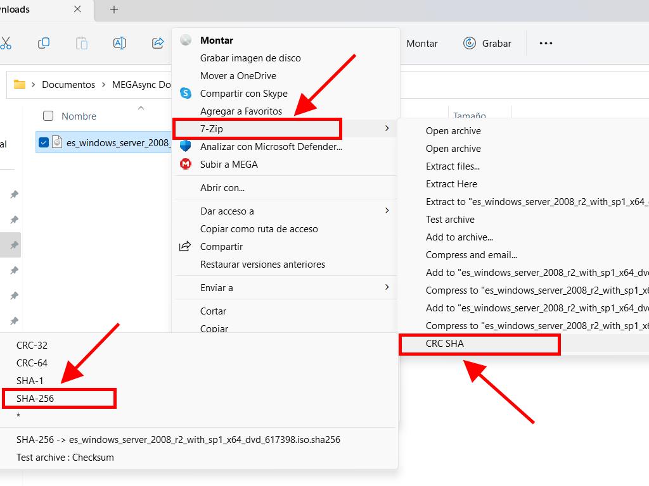
Task: Click the Copy icon in toolbar
Action: pos(44,43)
